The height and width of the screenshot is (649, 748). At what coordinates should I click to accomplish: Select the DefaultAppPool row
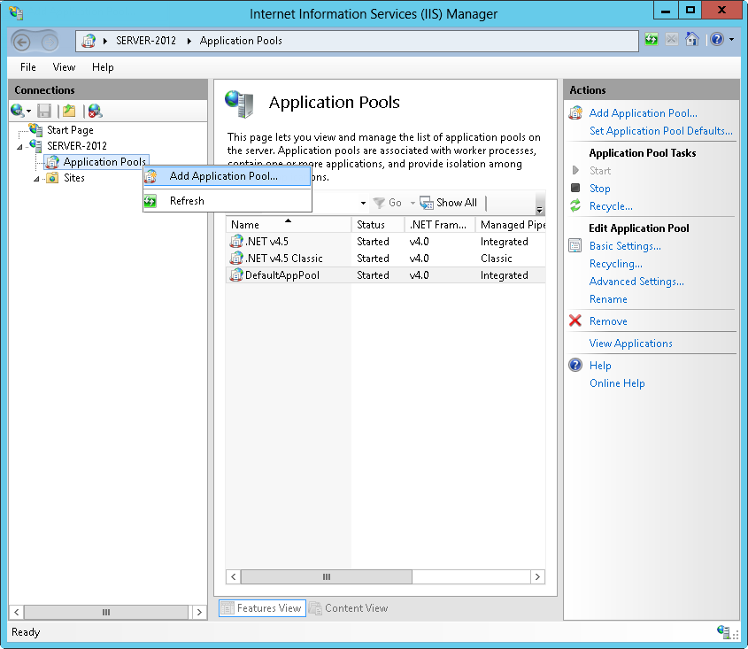pyautogui.click(x=385, y=274)
